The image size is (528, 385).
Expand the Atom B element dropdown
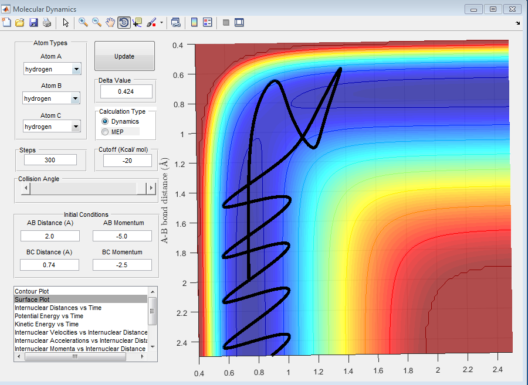coord(75,98)
